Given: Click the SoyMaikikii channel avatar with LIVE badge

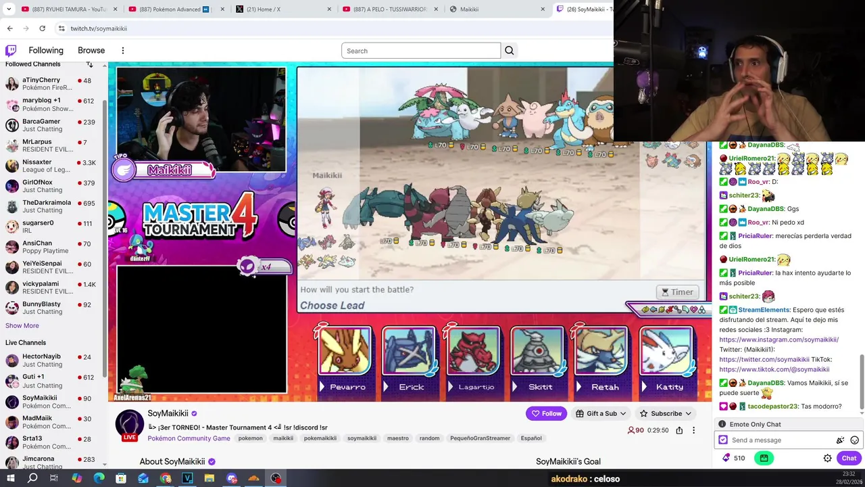Looking at the screenshot, I should (x=130, y=425).
